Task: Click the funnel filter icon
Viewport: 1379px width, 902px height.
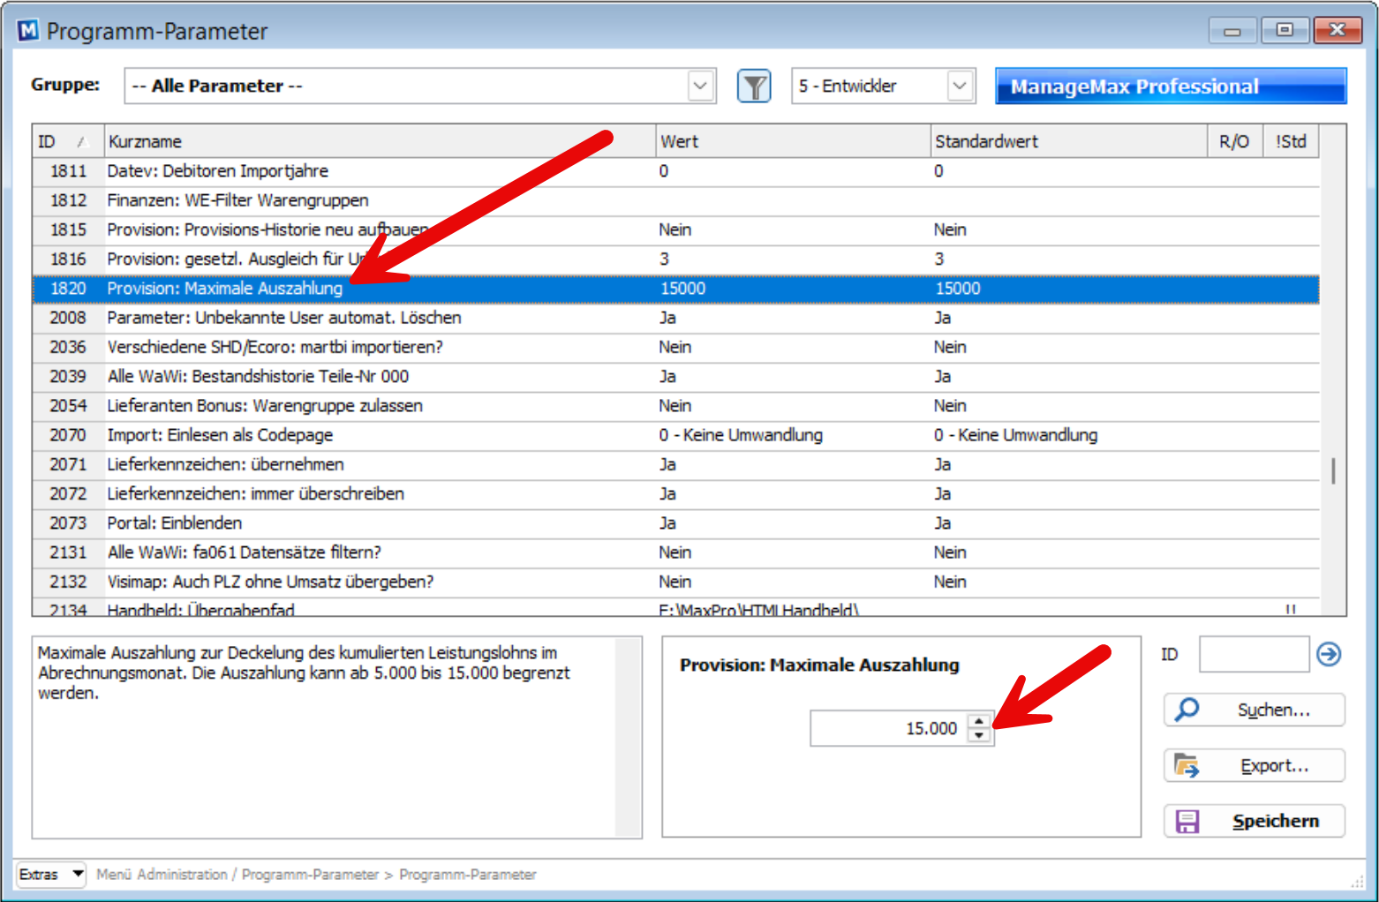Action: coord(754,86)
